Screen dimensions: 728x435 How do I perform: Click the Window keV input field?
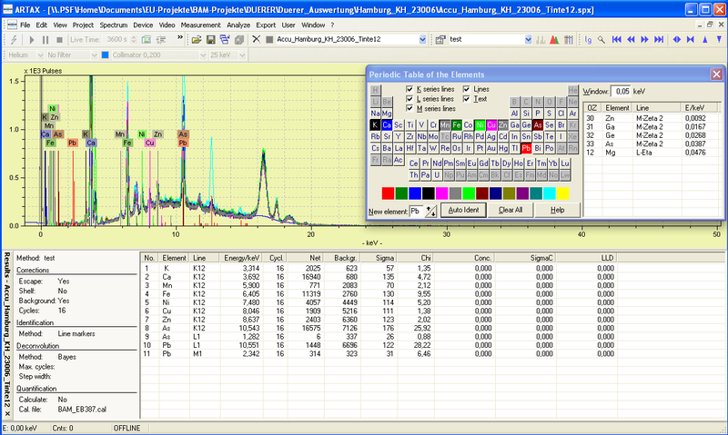pyautogui.click(x=621, y=91)
